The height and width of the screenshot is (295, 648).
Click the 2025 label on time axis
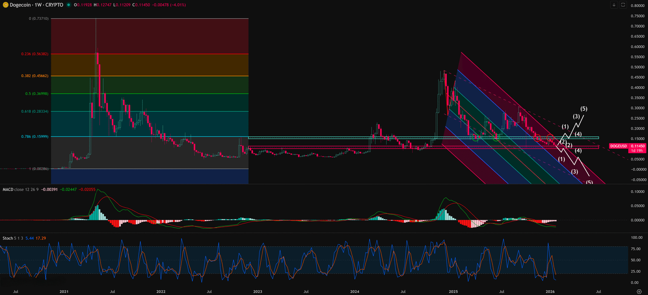point(453,291)
